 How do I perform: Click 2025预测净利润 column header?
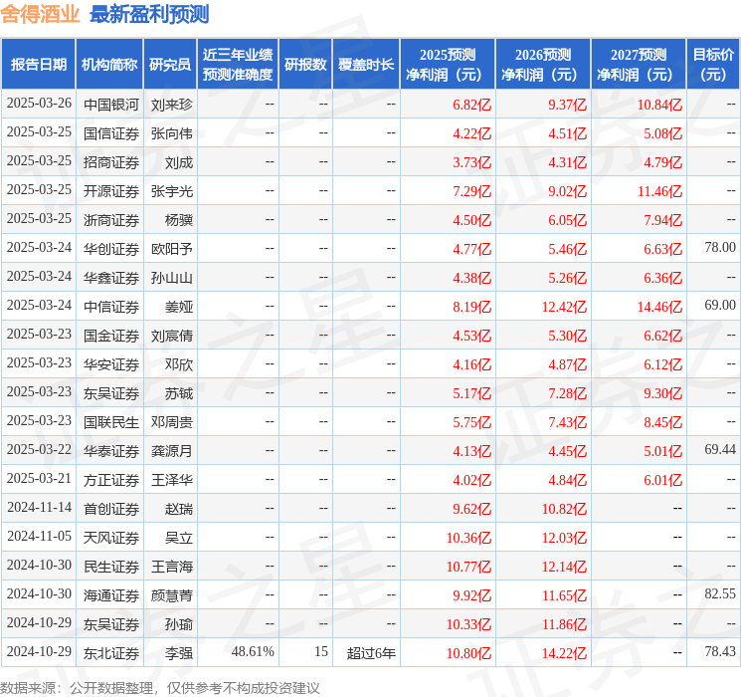[447, 65]
